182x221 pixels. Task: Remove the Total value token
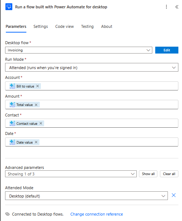pos(36,105)
